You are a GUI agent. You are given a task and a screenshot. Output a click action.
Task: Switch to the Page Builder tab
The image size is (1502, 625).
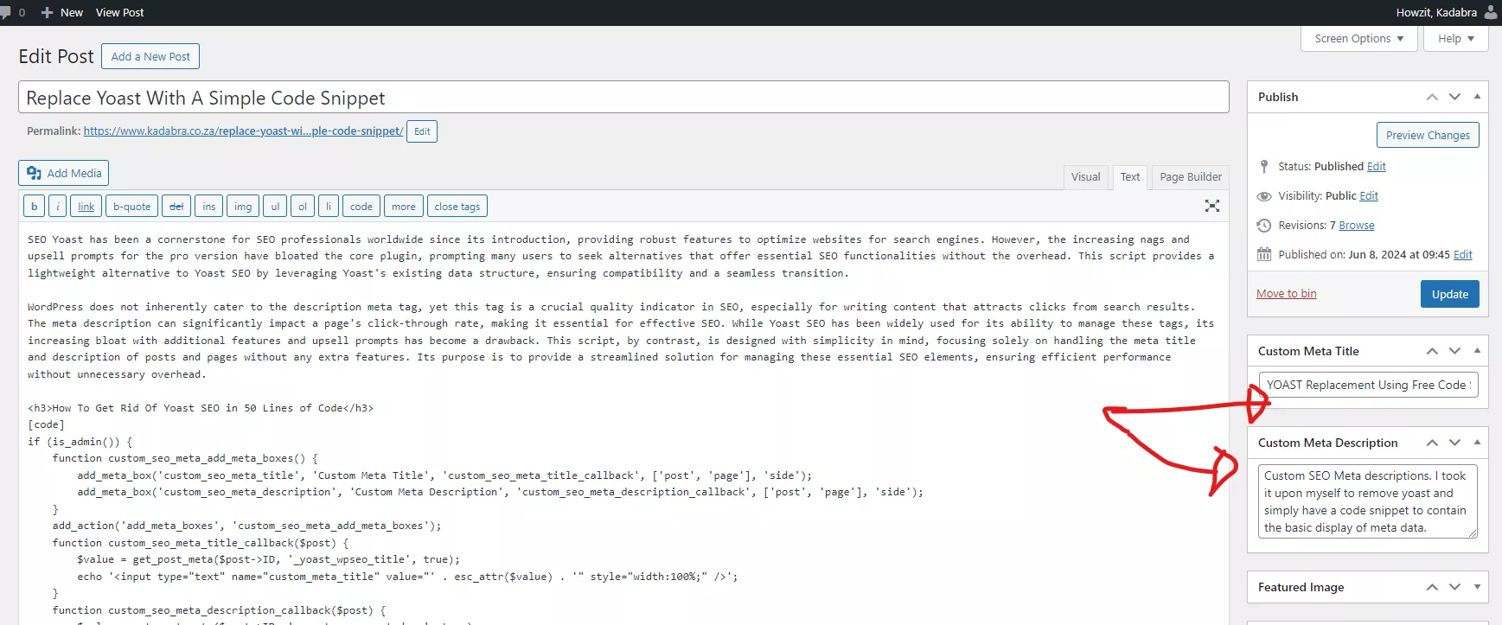point(1191,177)
